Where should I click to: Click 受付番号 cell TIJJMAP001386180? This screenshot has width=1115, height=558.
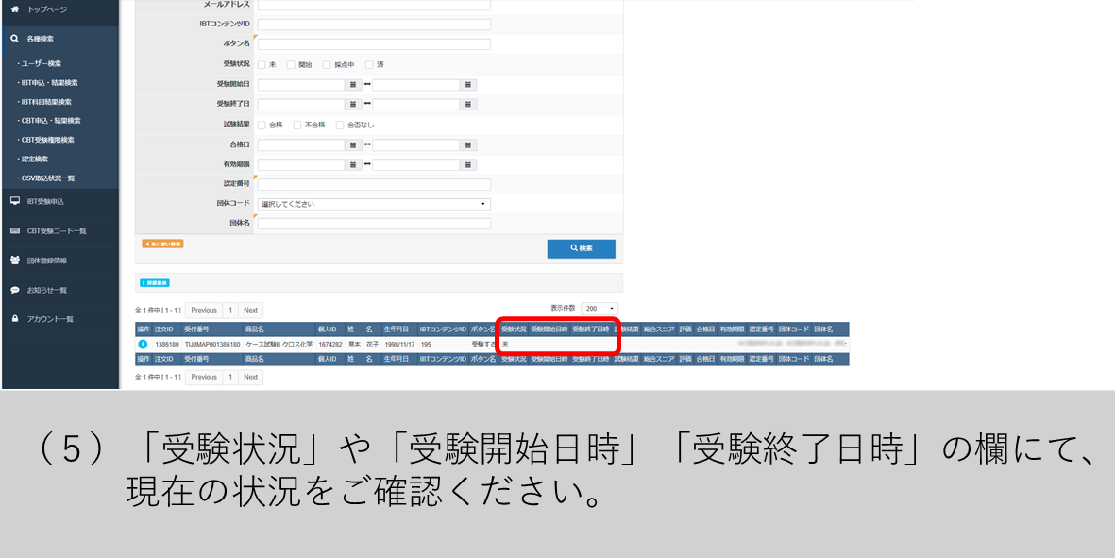(x=211, y=344)
